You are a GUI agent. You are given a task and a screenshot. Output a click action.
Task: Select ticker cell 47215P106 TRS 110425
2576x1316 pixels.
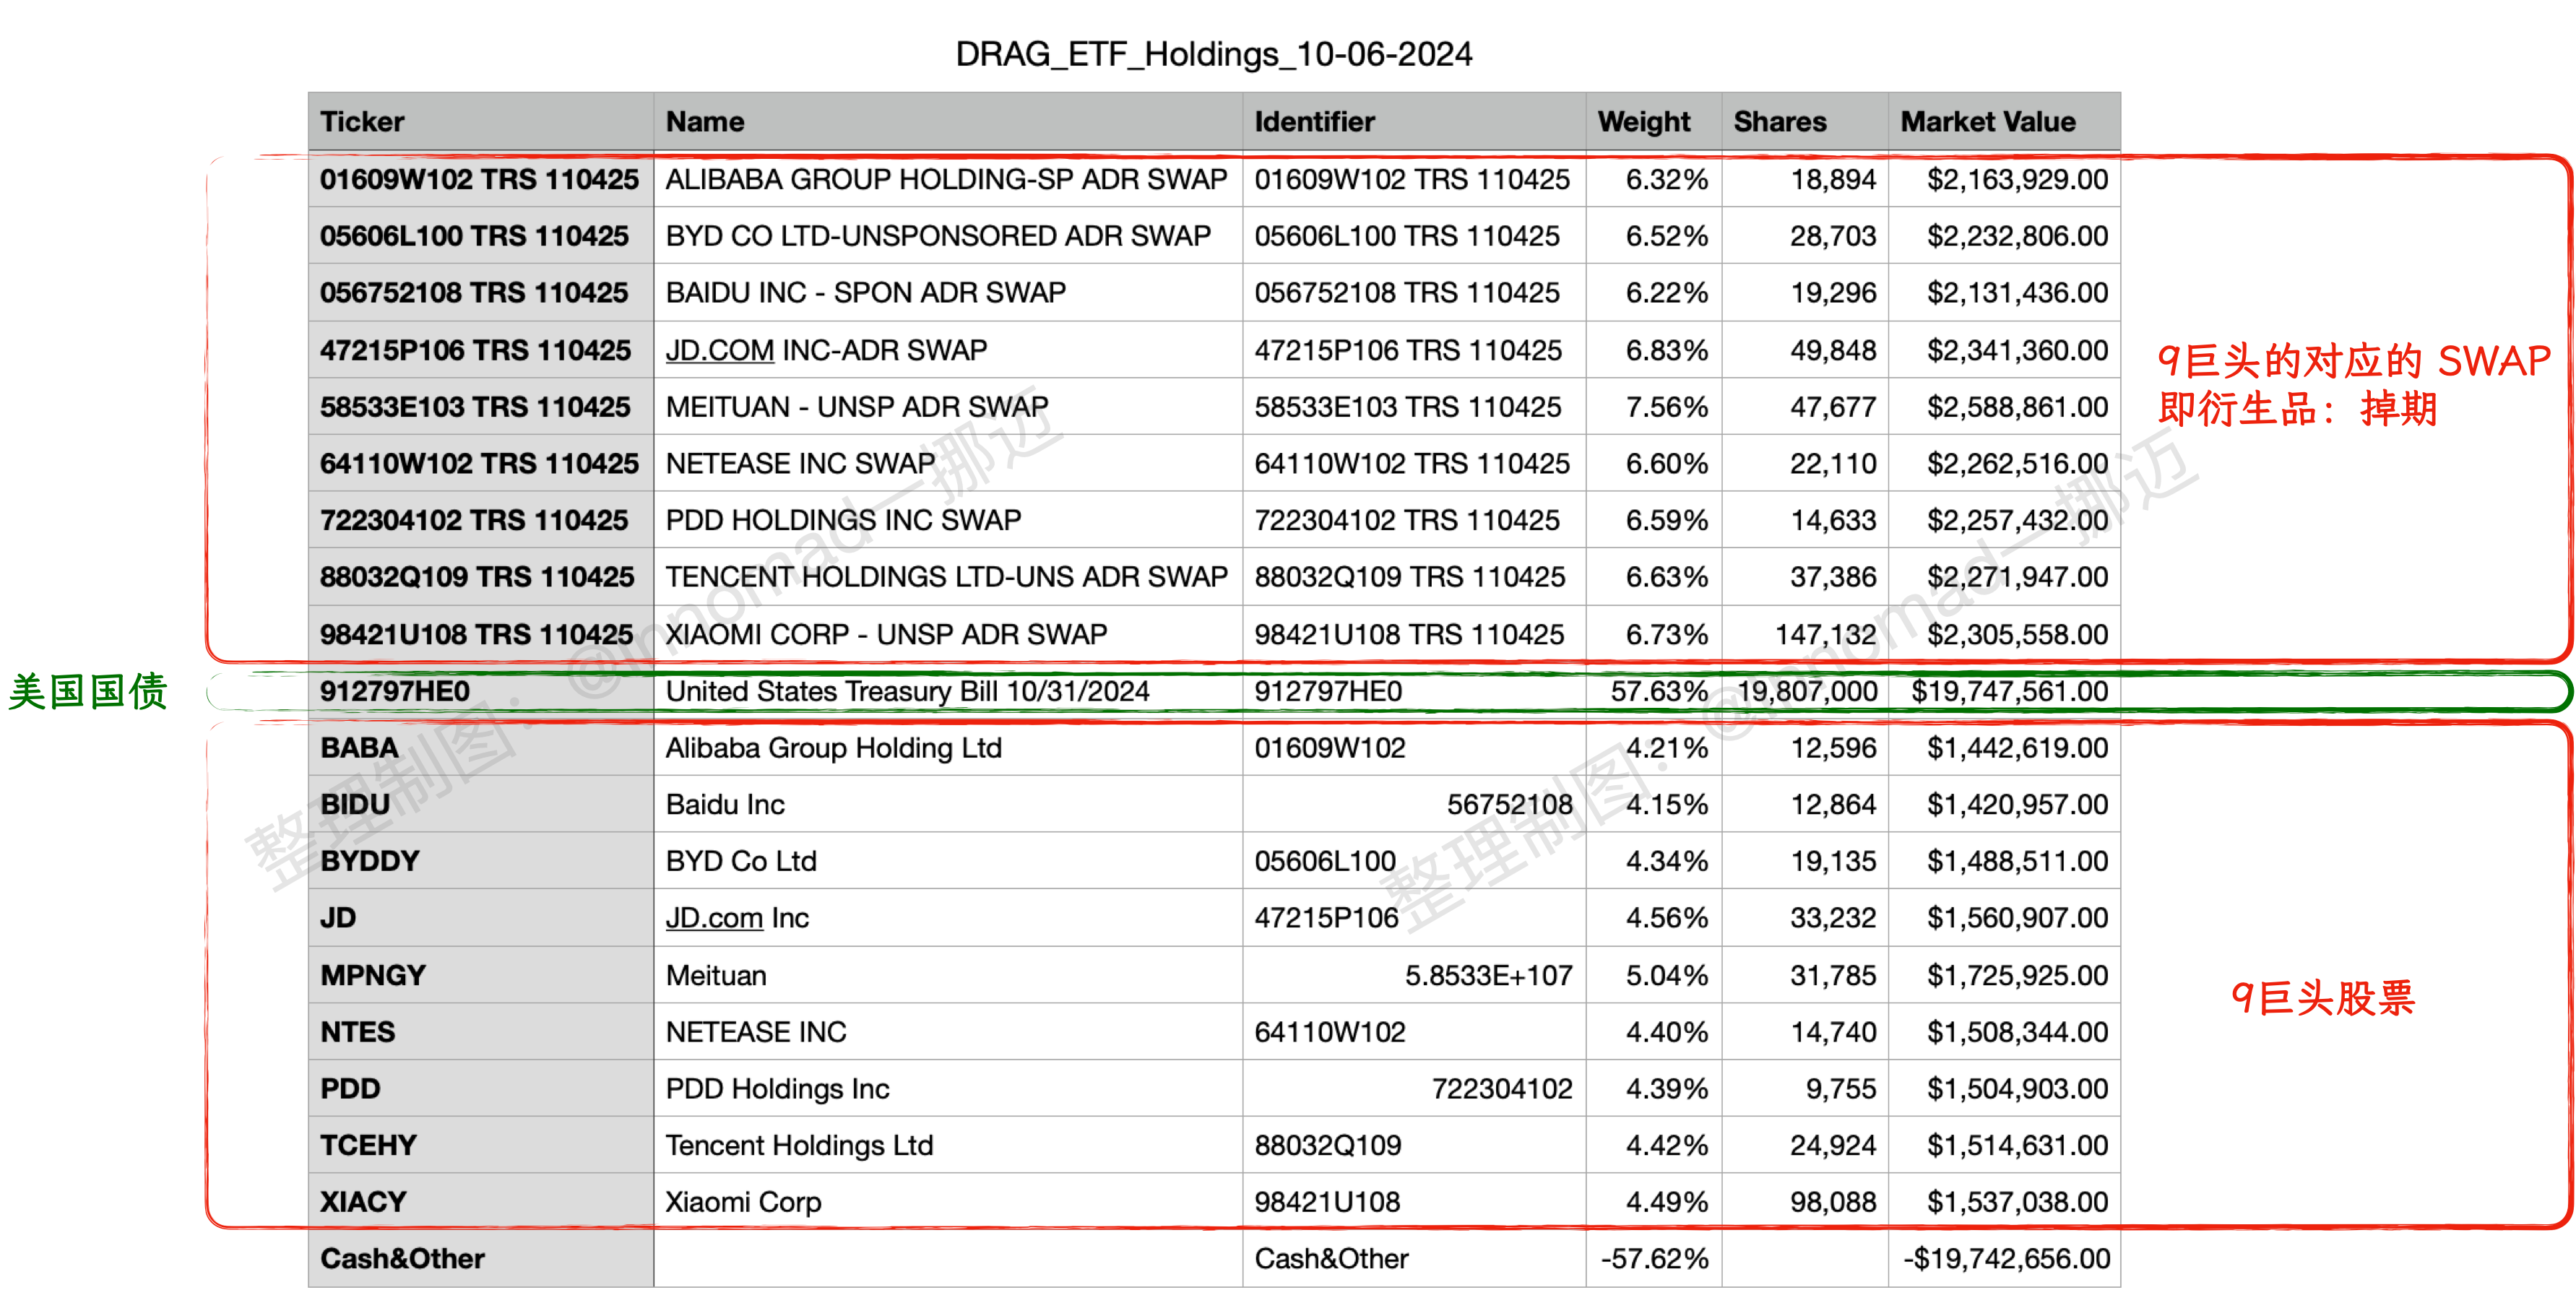480,350
